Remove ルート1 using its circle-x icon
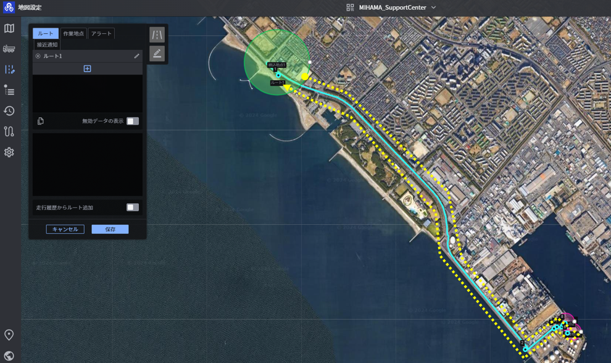This screenshot has height=363, width=611. tap(38, 56)
